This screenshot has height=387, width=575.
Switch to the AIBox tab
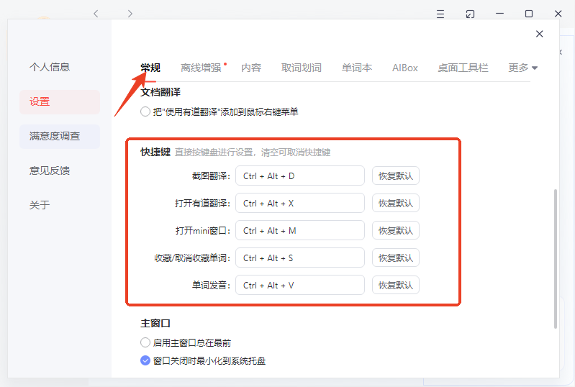[405, 68]
